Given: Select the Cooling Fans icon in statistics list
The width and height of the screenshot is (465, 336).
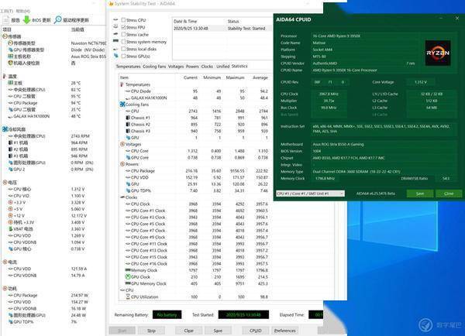Looking at the screenshot, I should (x=122, y=105).
